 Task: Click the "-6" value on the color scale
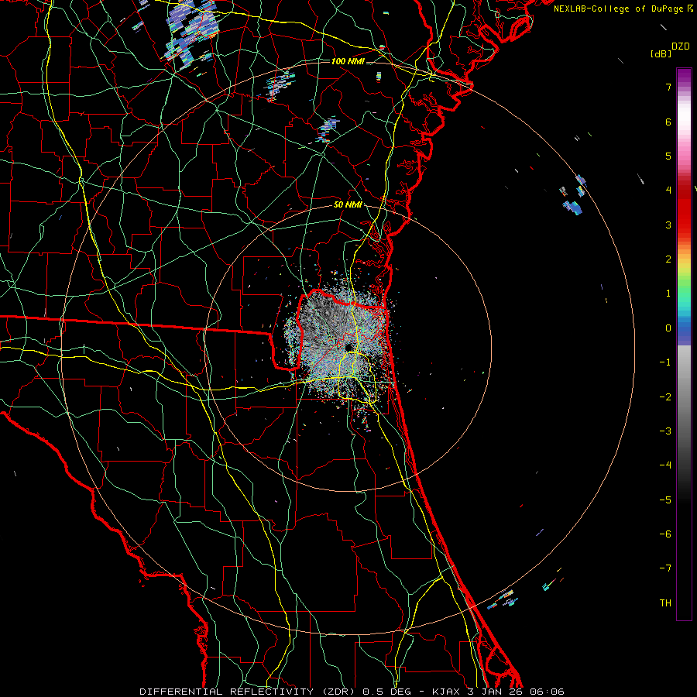pos(665,534)
